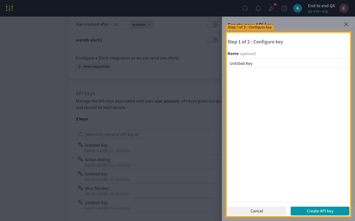Click the key icon beside New Test key
The image size is (355, 221).
tap(80, 188)
